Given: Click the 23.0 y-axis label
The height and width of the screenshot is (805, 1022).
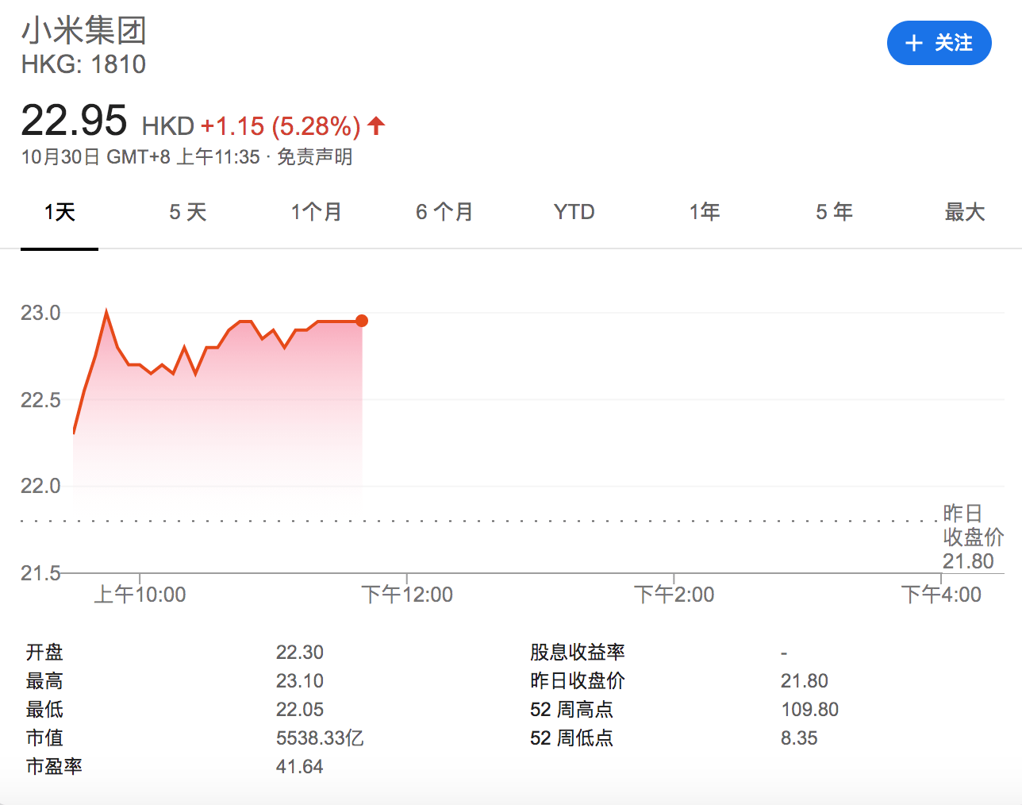Looking at the screenshot, I should point(40,313).
